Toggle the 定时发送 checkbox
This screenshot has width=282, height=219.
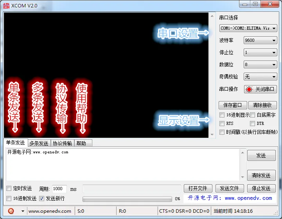click(x=9, y=188)
